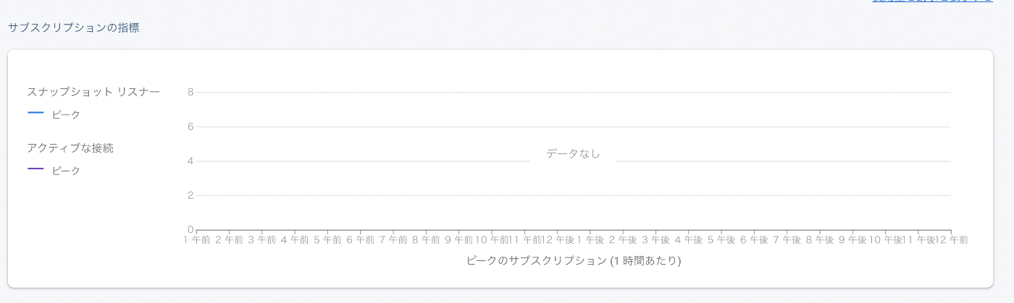Click the サブスクリプションの指標 section heading
The image size is (1014, 303).
point(74,27)
